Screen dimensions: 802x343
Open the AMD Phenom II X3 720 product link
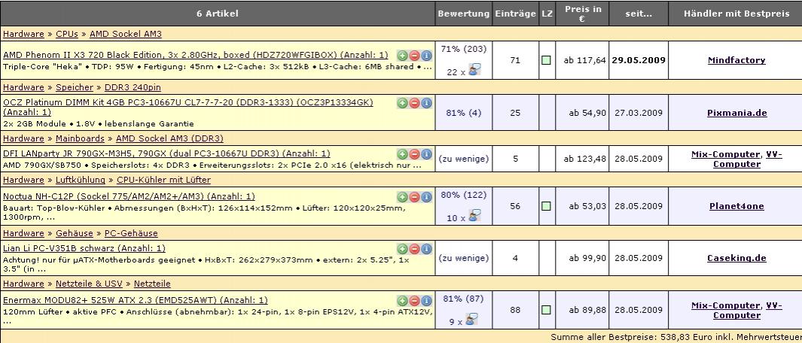(195, 55)
